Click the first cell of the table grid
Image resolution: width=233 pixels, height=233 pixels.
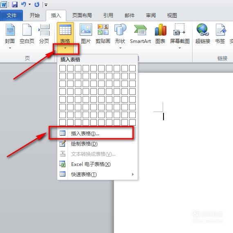[63, 68]
